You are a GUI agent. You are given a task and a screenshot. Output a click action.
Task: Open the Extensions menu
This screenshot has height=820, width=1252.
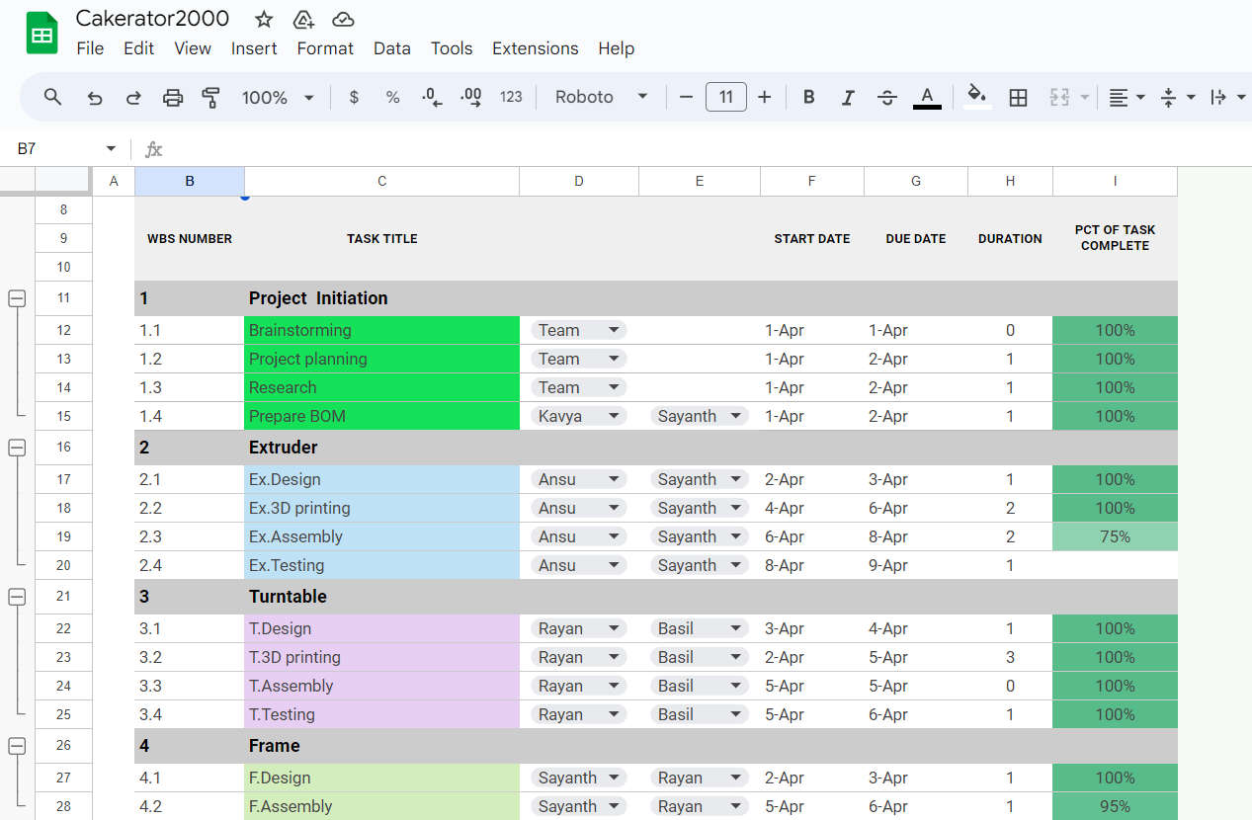(x=535, y=48)
